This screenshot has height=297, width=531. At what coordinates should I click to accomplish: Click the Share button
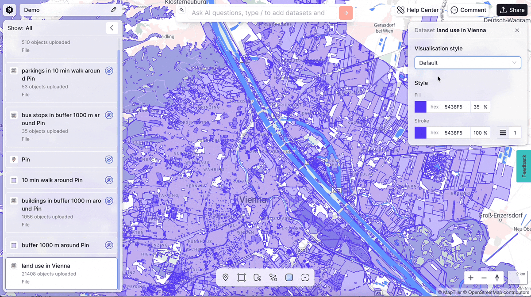512,9
